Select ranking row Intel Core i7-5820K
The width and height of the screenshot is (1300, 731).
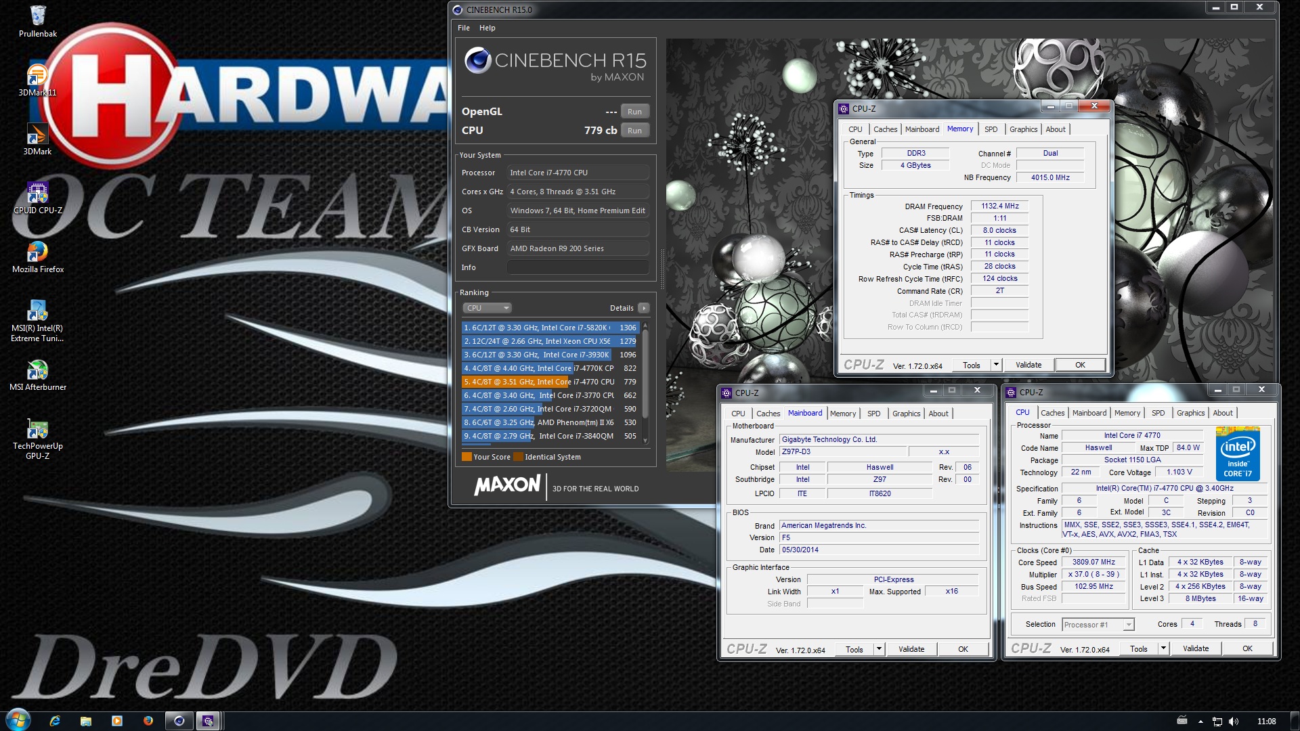pyautogui.click(x=550, y=328)
